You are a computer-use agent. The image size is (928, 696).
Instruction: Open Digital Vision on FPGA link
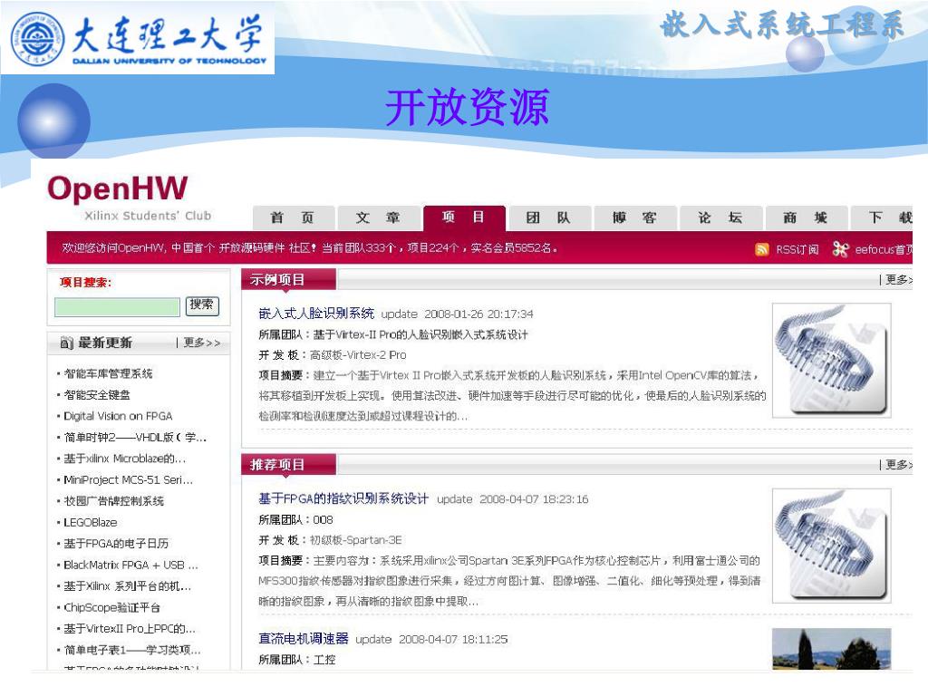click(x=118, y=416)
